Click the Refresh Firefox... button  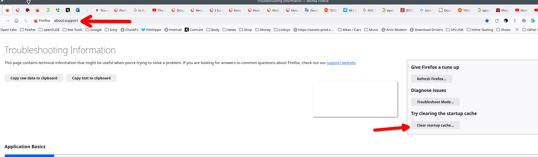click(431, 79)
